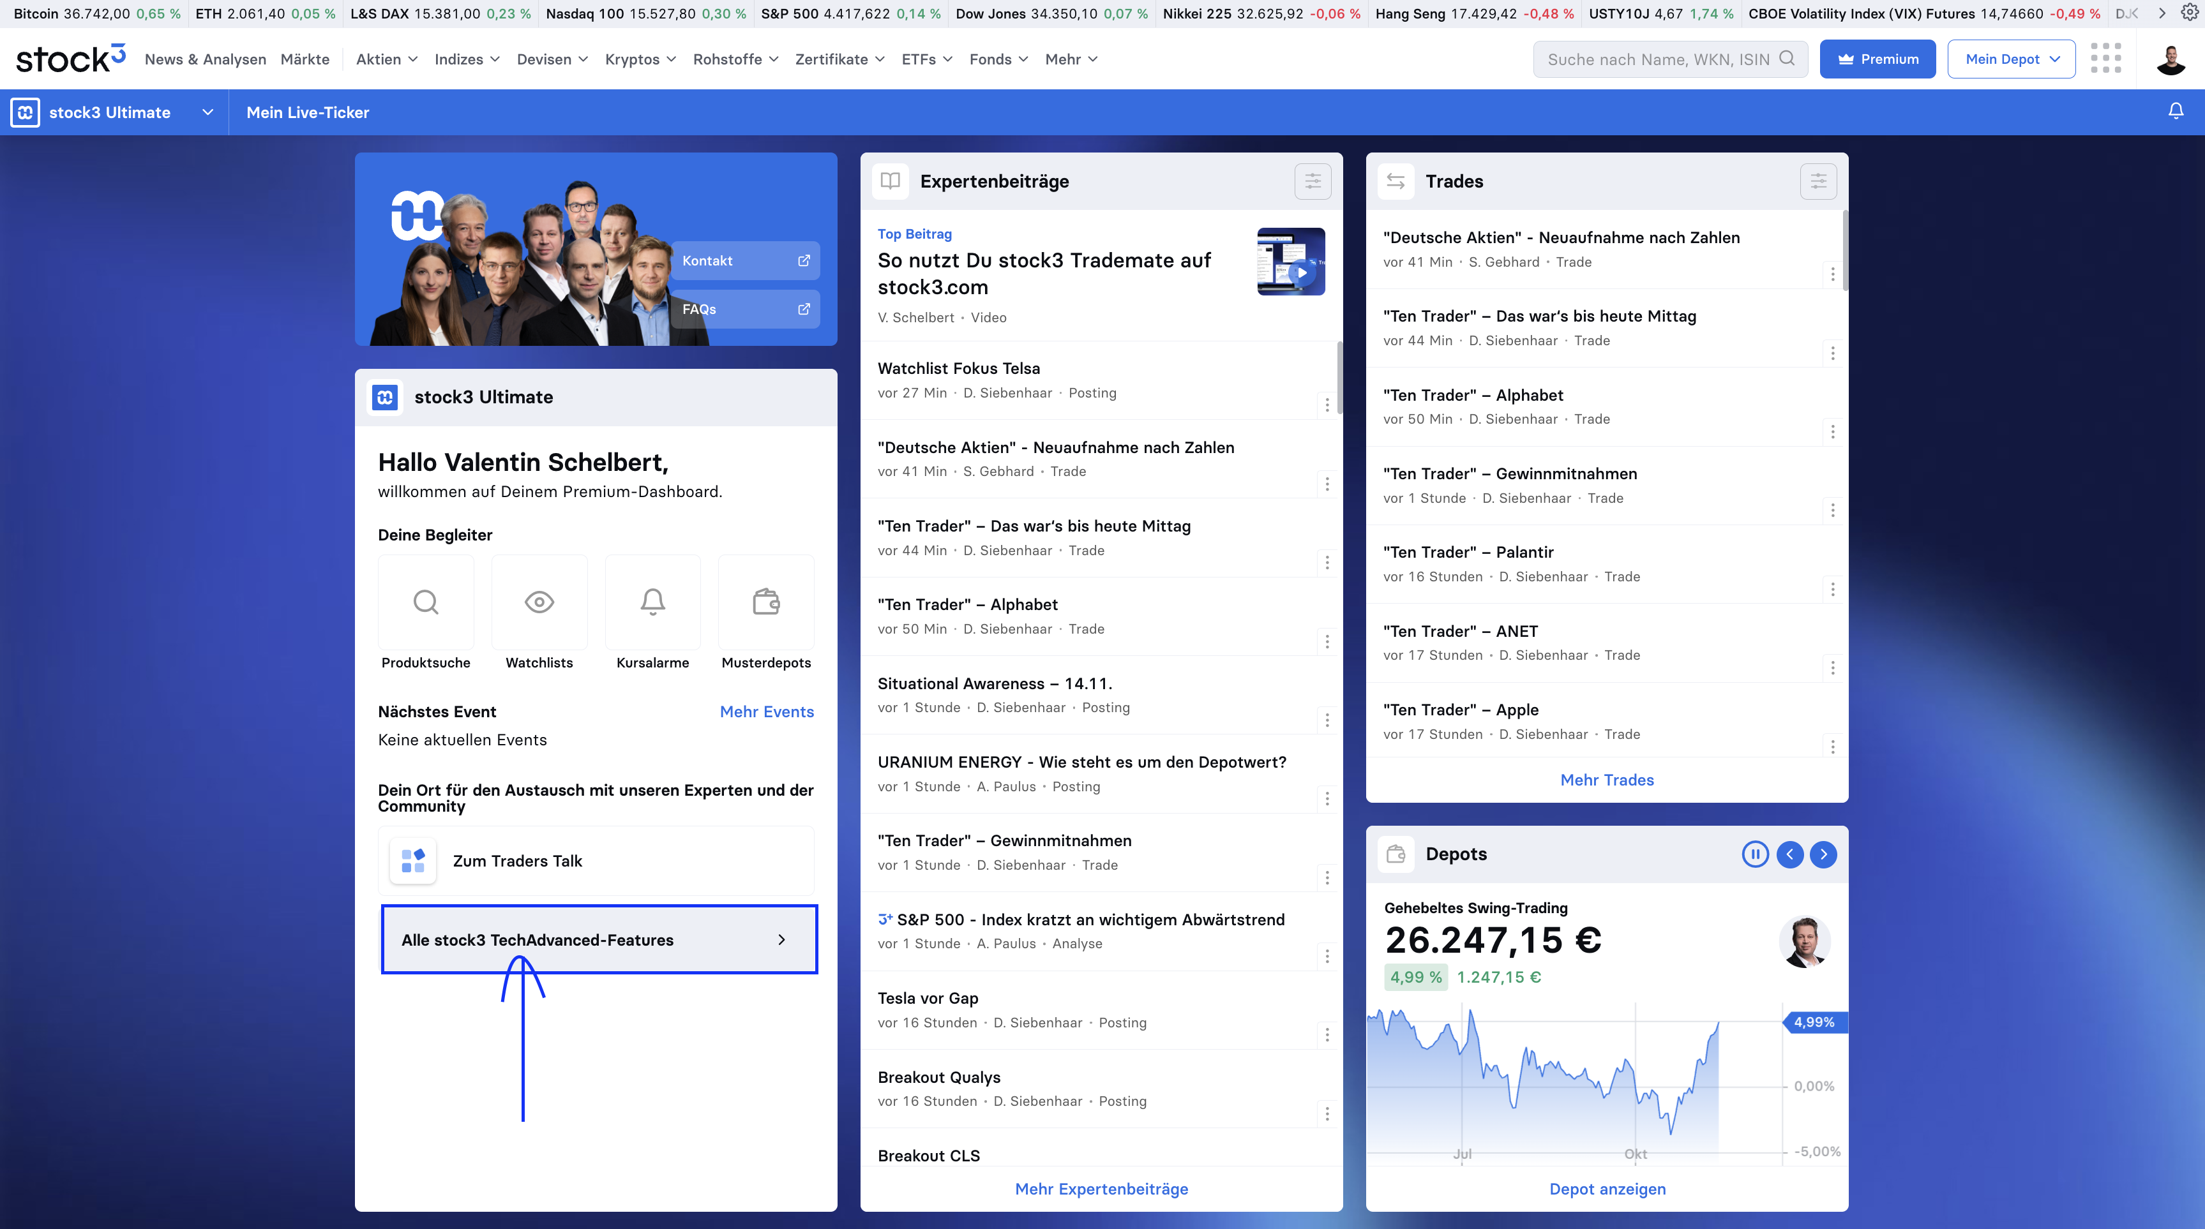
Task: Open the user profile avatar
Action: [x=2170, y=58]
